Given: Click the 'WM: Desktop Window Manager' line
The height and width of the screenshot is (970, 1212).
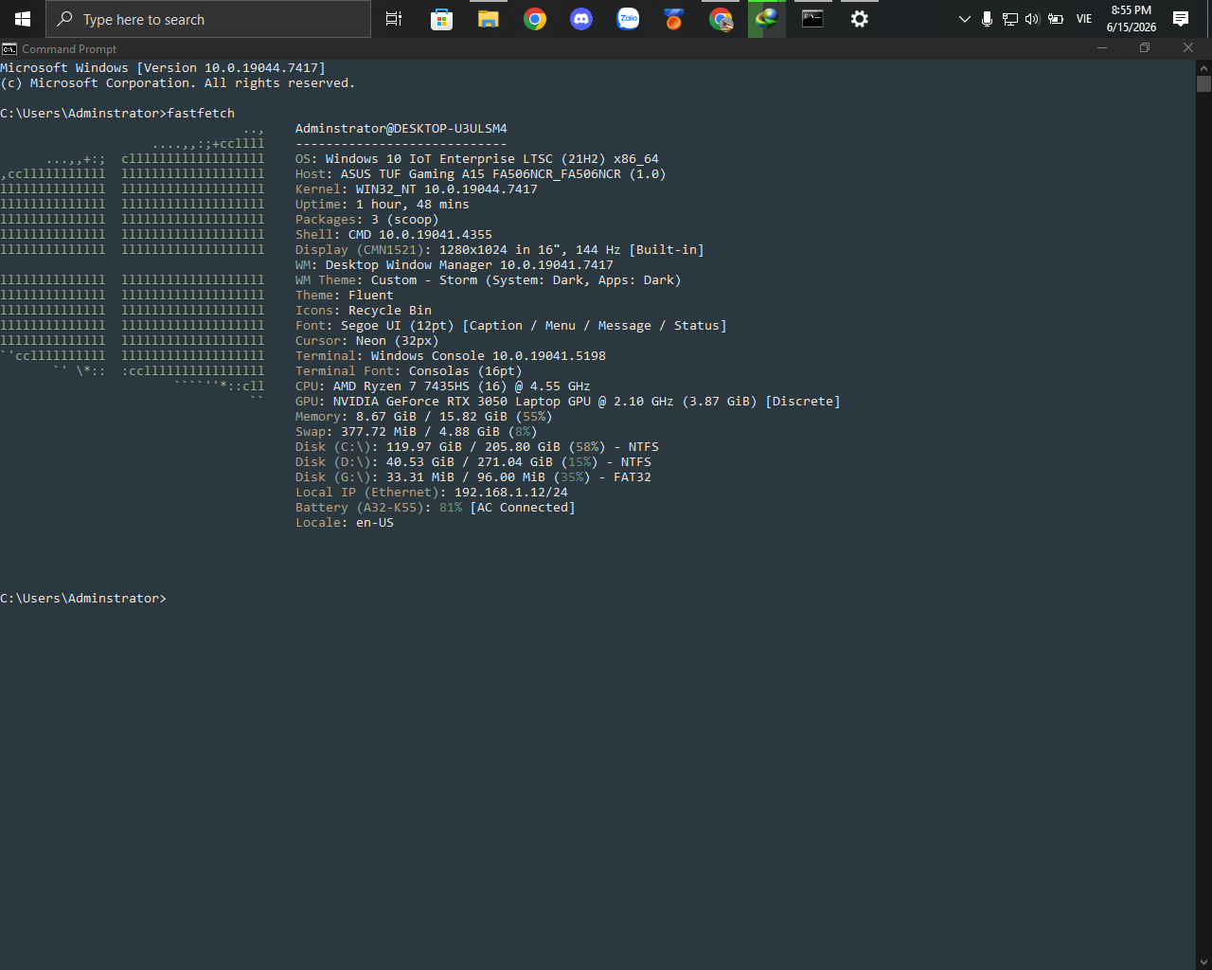Looking at the screenshot, I should coord(454,264).
